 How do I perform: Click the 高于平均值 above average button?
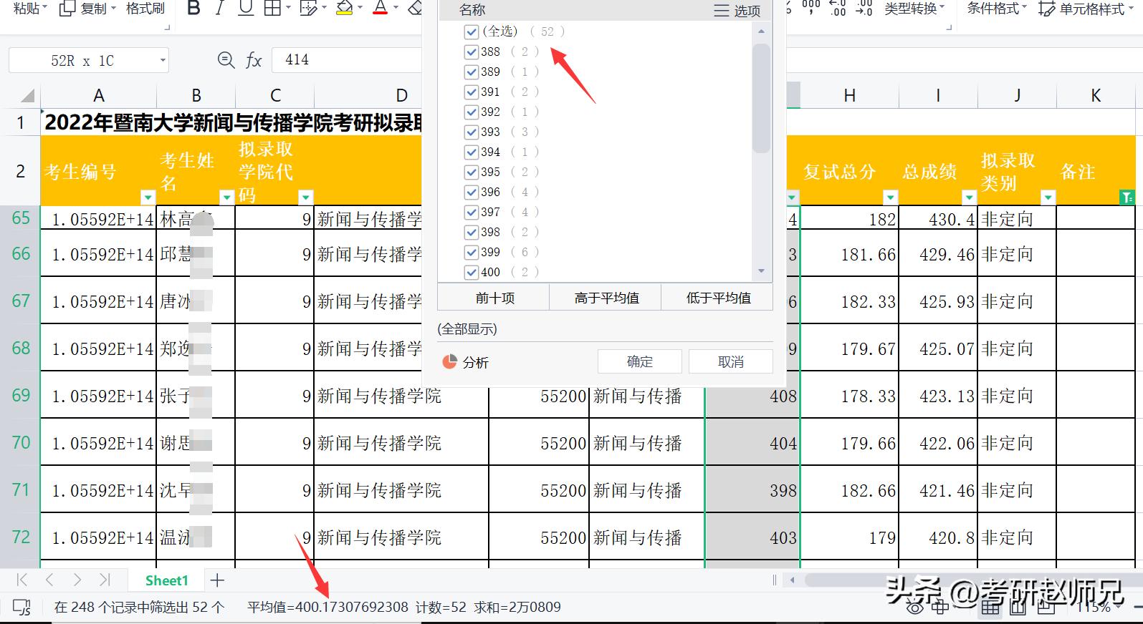pos(606,298)
